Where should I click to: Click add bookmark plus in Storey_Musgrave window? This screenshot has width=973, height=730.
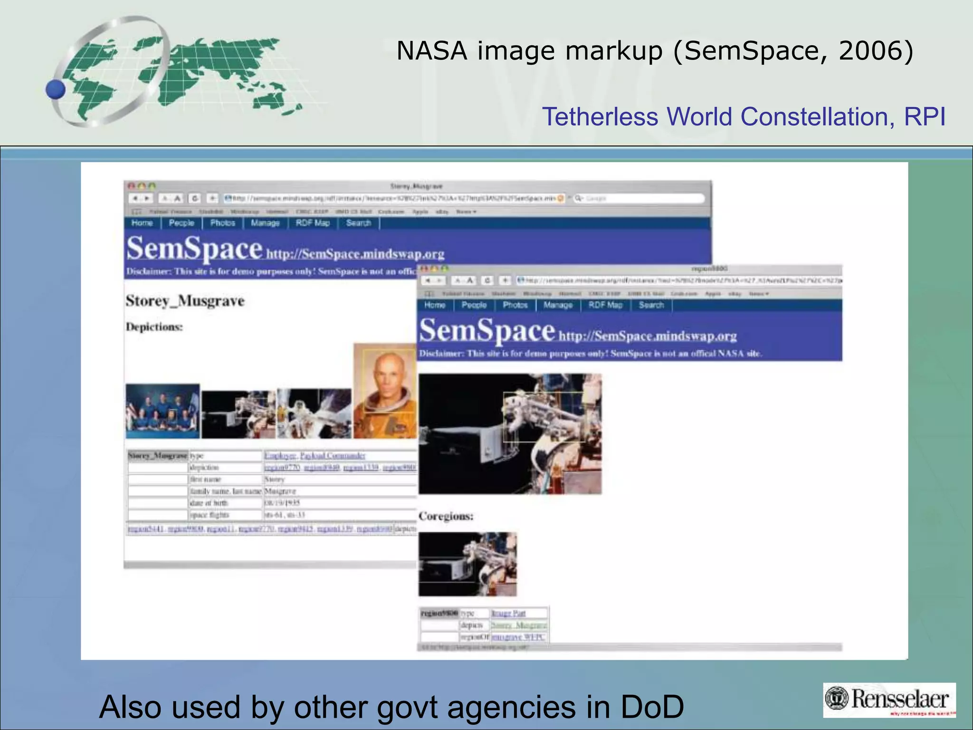click(x=212, y=198)
